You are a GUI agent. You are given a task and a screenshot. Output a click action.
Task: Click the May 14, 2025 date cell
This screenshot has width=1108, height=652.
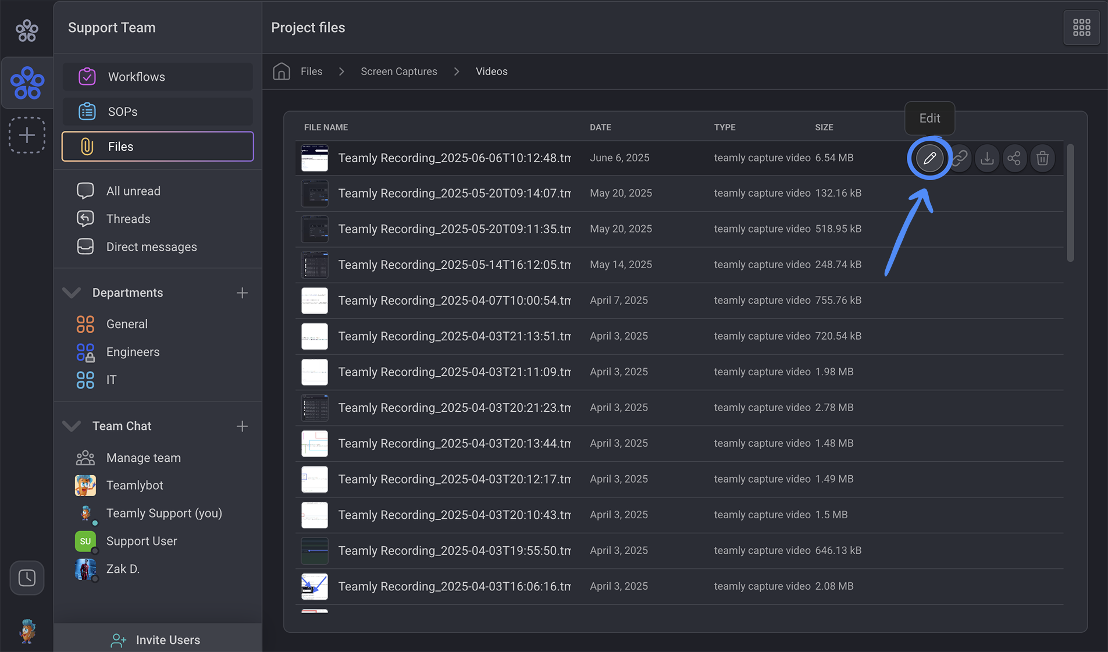(x=621, y=265)
